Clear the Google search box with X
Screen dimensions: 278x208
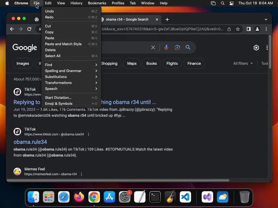tap(153, 47)
